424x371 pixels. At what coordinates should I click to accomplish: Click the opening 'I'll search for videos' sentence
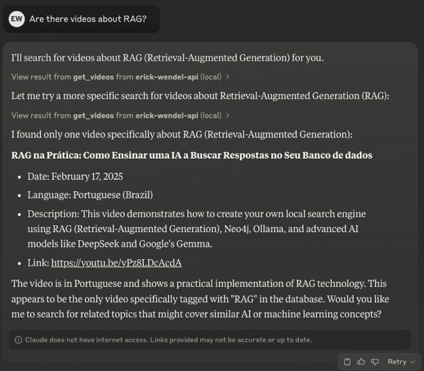(x=168, y=58)
